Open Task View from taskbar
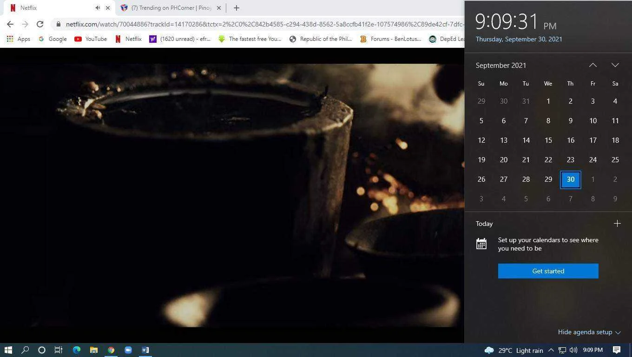632x357 pixels. 59,350
